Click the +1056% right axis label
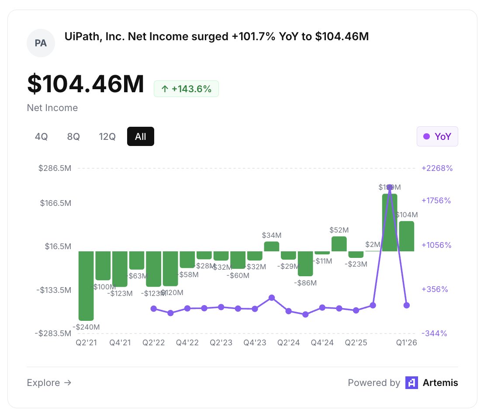 (436, 245)
